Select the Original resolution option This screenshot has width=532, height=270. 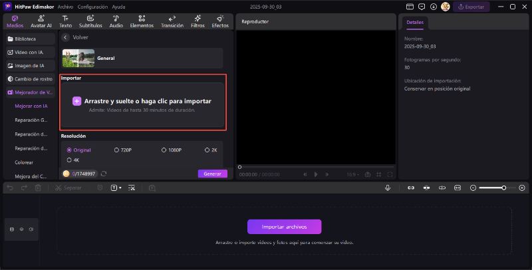[x=78, y=150]
